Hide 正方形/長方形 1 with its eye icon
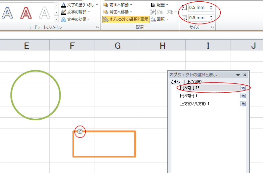 coord(242,104)
